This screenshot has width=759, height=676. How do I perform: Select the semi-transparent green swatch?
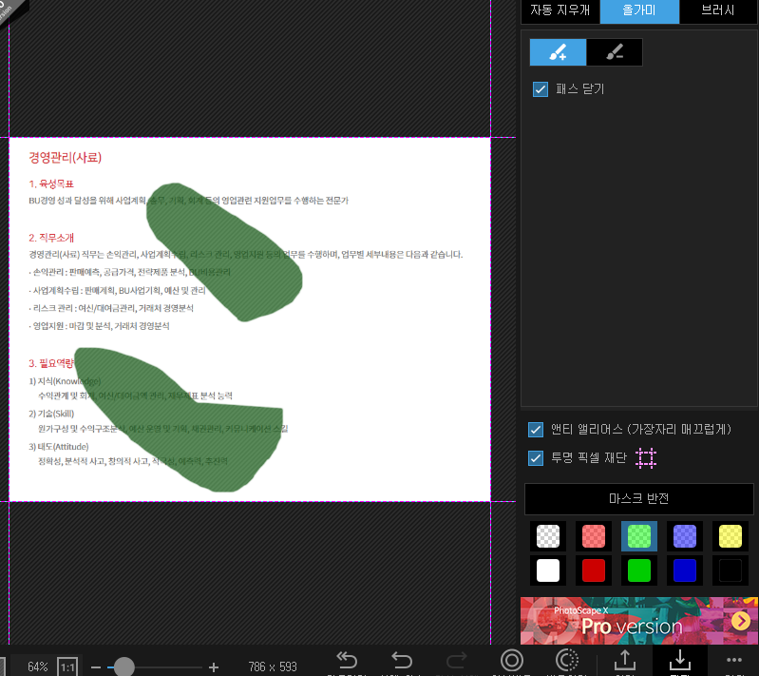[x=639, y=536]
